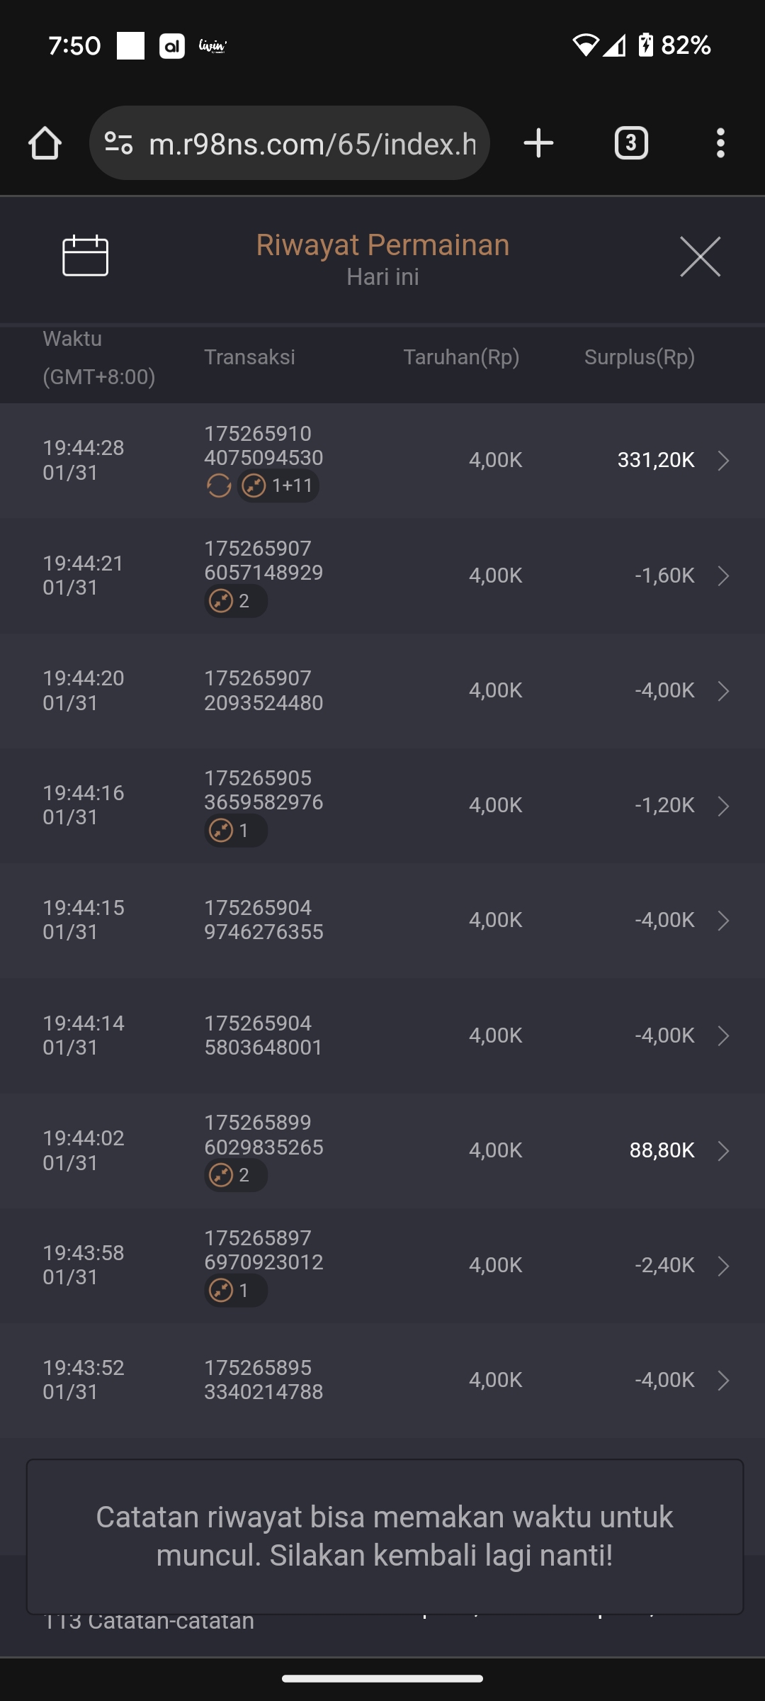Tap the browser home icon
Image resolution: width=765 pixels, height=1701 pixels.
(x=45, y=143)
